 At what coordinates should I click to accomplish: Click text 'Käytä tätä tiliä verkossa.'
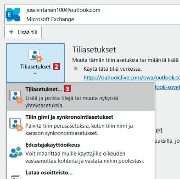click(x=113, y=69)
